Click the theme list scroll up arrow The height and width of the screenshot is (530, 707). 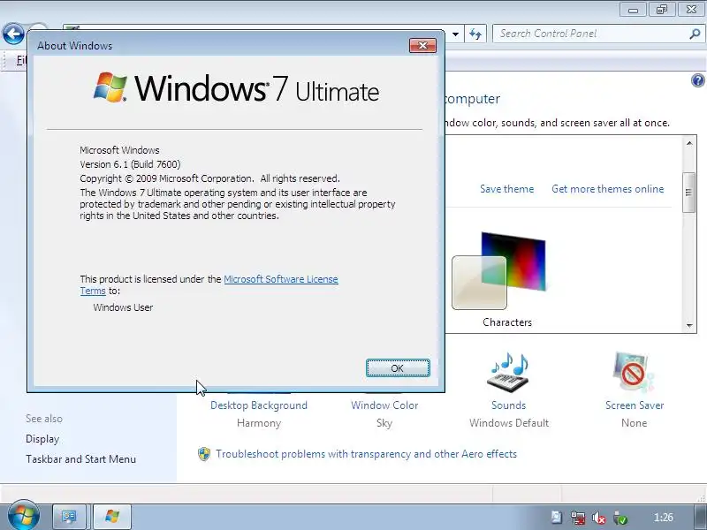pos(689,143)
